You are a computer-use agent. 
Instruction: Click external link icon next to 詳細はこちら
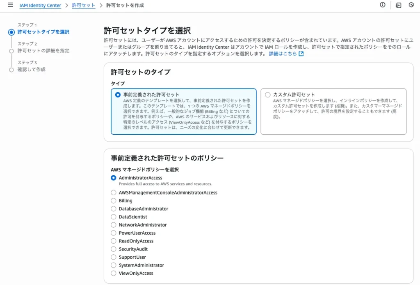[301, 54]
